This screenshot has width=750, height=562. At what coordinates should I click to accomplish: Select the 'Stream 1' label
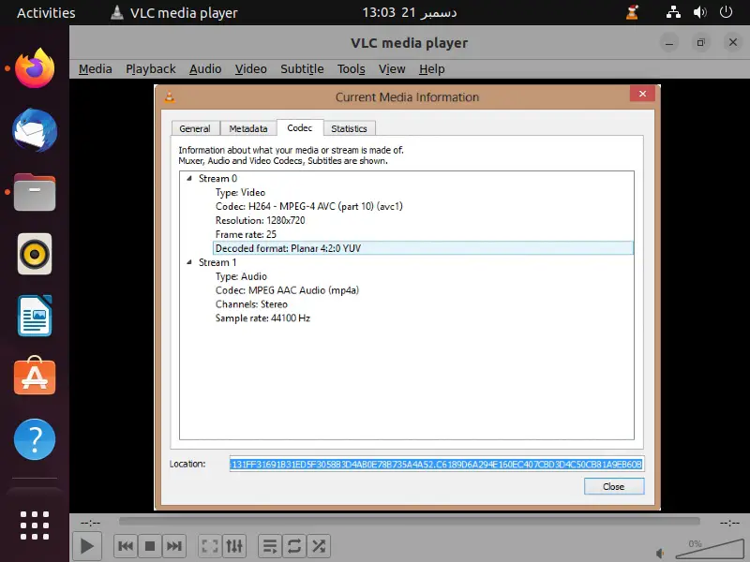click(x=217, y=262)
